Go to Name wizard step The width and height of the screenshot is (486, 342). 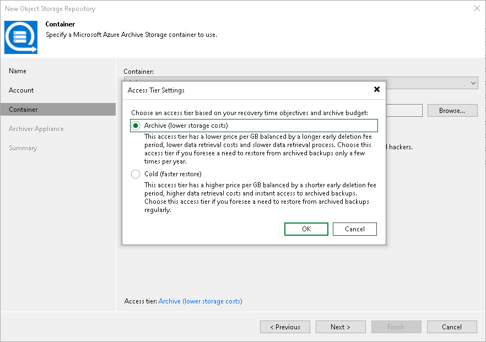tap(18, 71)
